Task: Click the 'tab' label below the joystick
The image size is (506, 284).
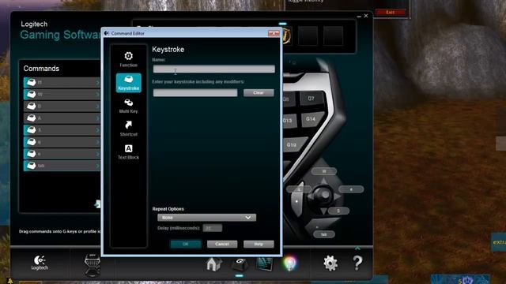Action: (324, 234)
